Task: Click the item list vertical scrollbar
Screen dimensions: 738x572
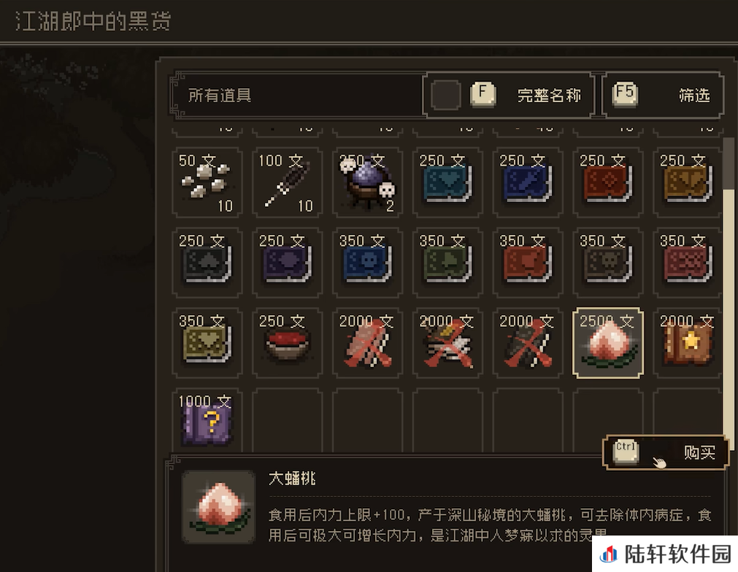Action: (x=728, y=292)
